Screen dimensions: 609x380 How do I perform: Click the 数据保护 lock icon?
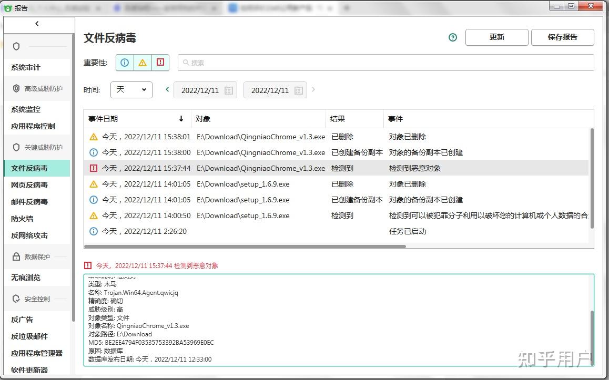pyautogui.click(x=16, y=256)
